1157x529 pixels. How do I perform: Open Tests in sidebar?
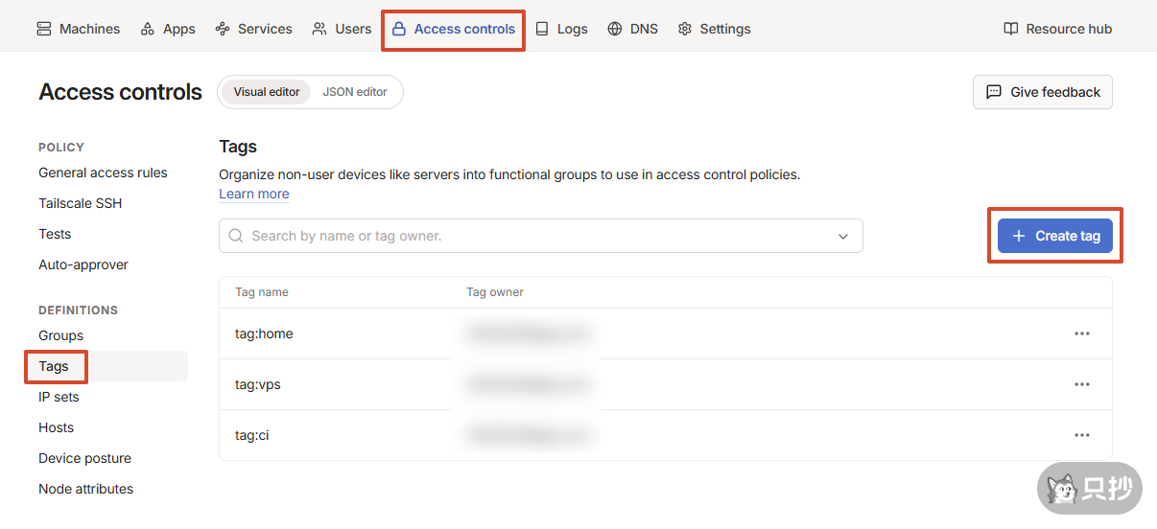(55, 234)
